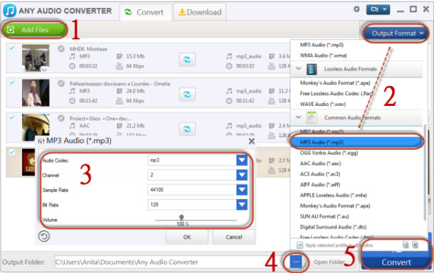Select AAC Audio (*.aac) format
The image size is (434, 273).
tap(320, 164)
